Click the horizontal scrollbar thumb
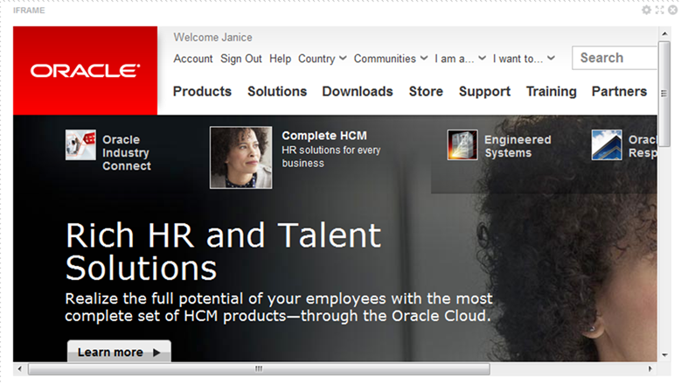 click(259, 369)
